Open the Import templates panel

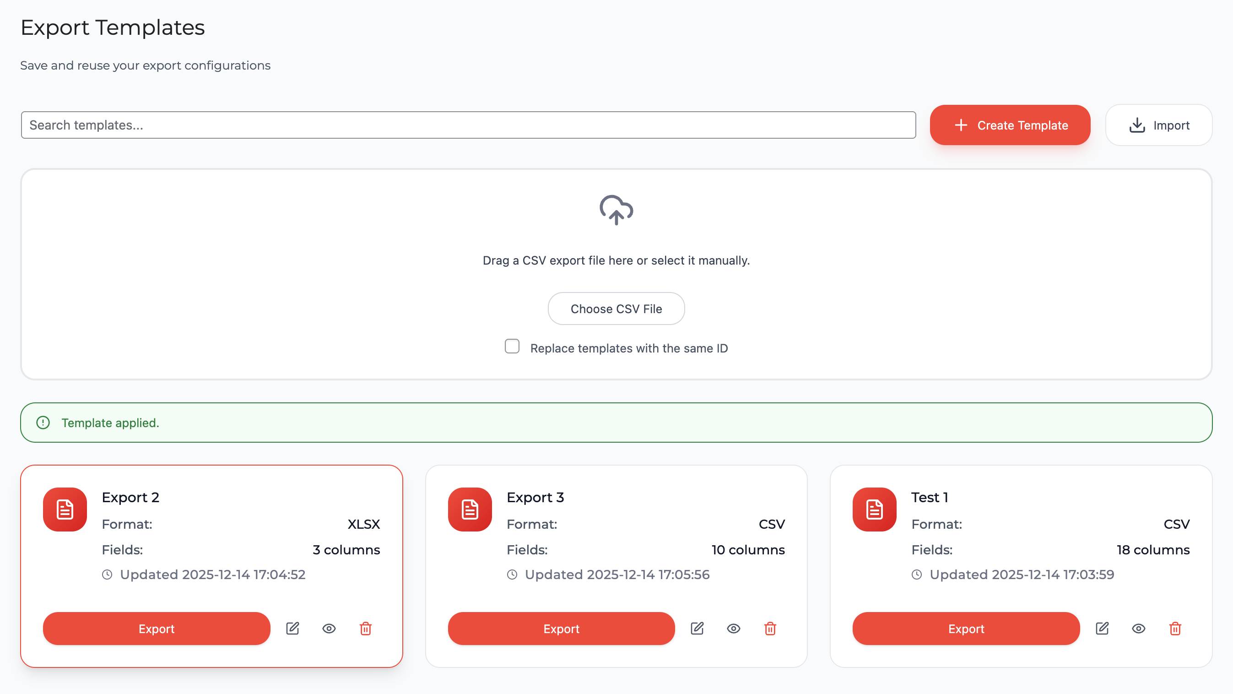click(1159, 125)
